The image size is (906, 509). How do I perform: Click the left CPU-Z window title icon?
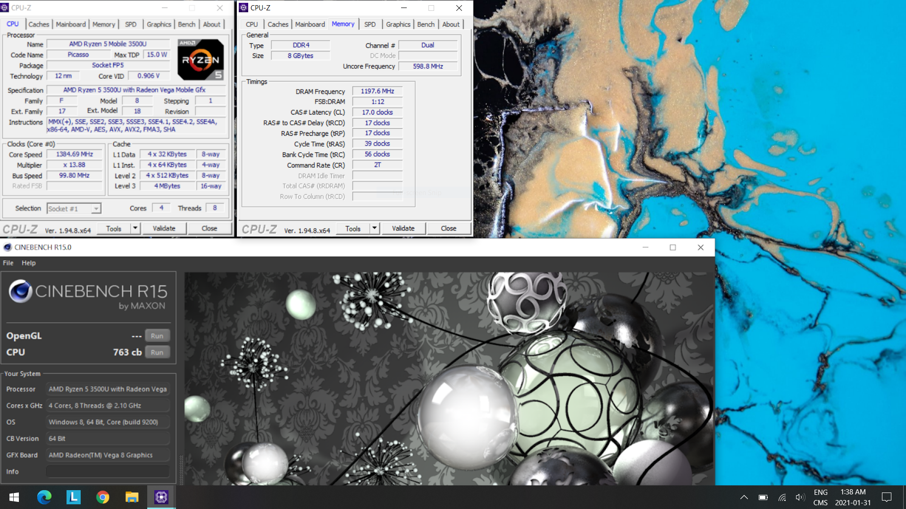[4, 8]
